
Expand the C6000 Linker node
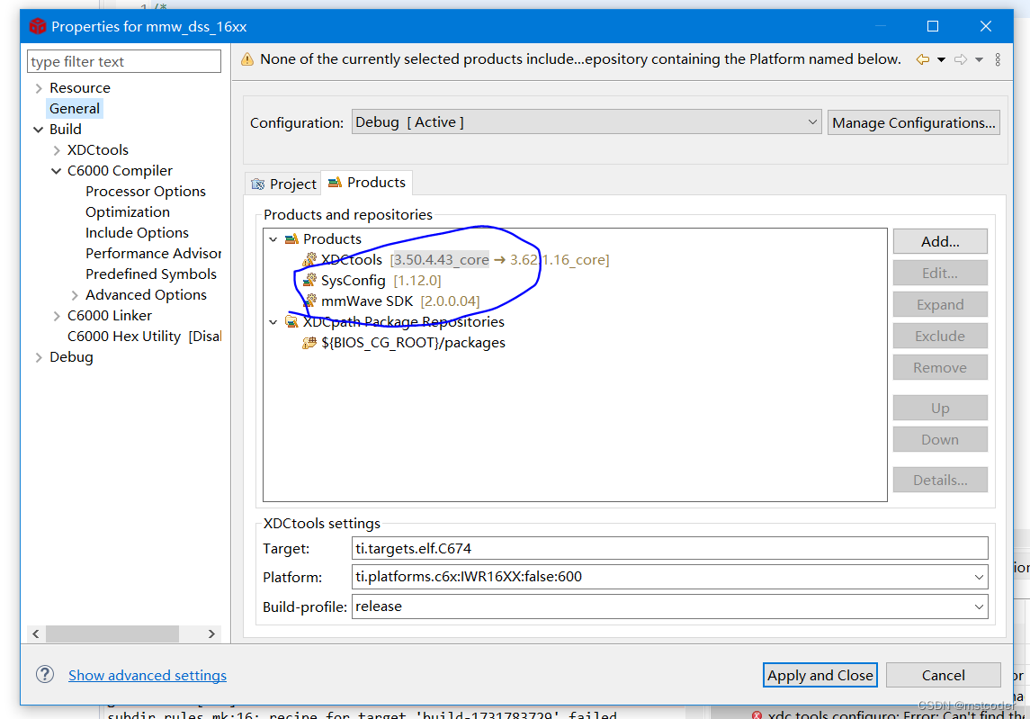[57, 316]
